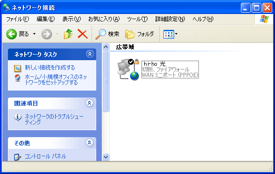
Task: Click the troubleshooting info bubble icon
Action: coord(18,117)
